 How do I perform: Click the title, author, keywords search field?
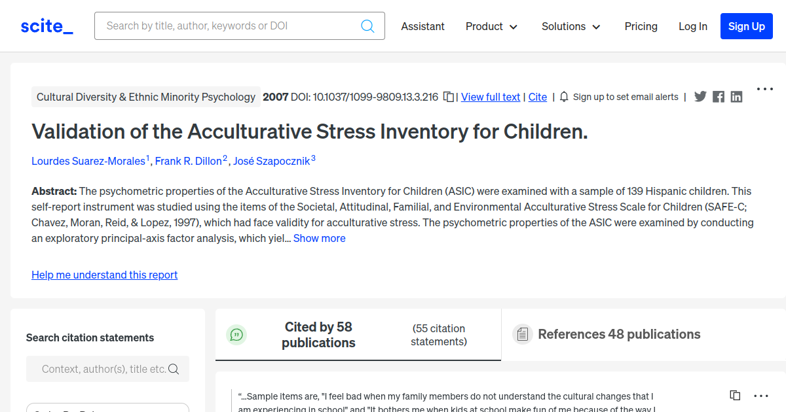click(229, 26)
